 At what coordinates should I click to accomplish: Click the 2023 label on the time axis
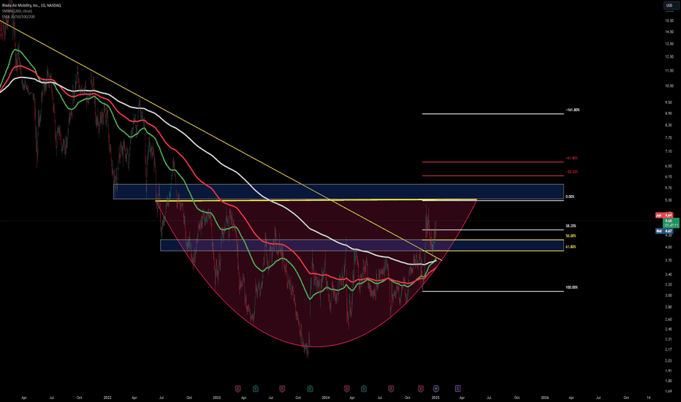click(x=217, y=398)
